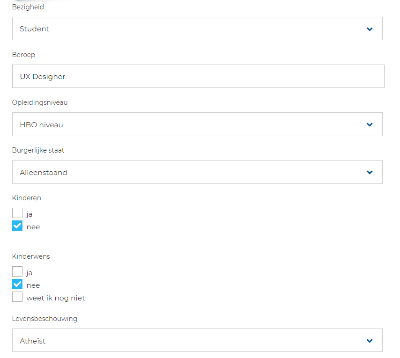The width and height of the screenshot is (400, 358).
Task: Uncheck the 'nee' box under Kinderwens
Action: [17, 284]
